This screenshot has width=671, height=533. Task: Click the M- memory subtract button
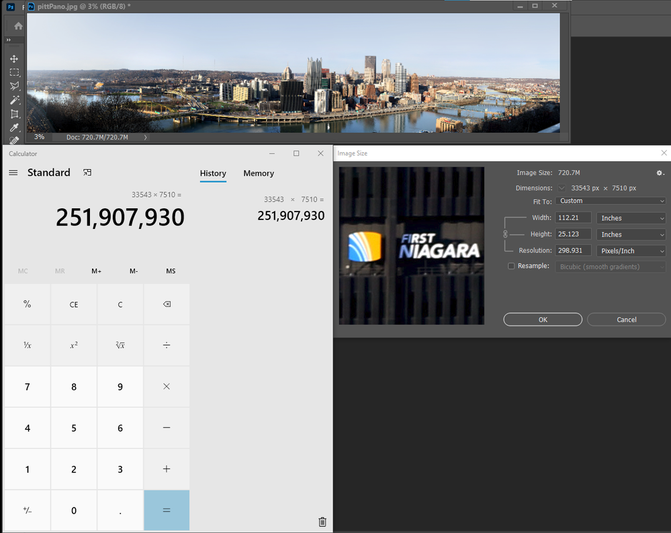pos(134,271)
